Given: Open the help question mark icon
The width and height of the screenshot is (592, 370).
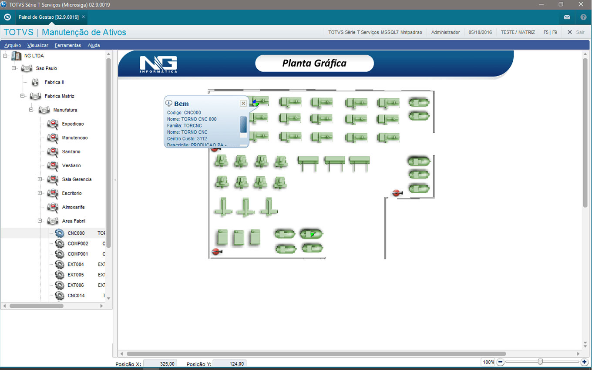Looking at the screenshot, I should point(583,17).
